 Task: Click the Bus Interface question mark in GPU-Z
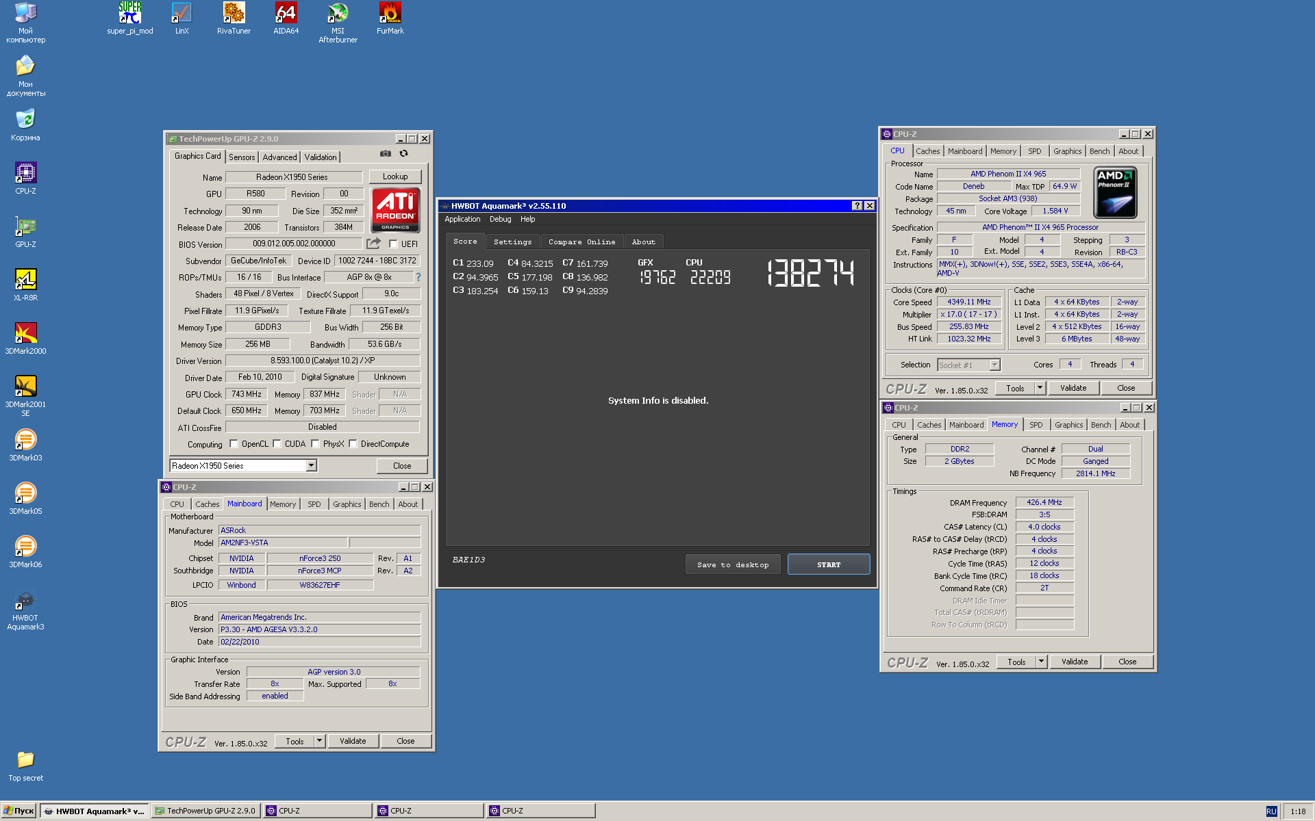click(418, 277)
